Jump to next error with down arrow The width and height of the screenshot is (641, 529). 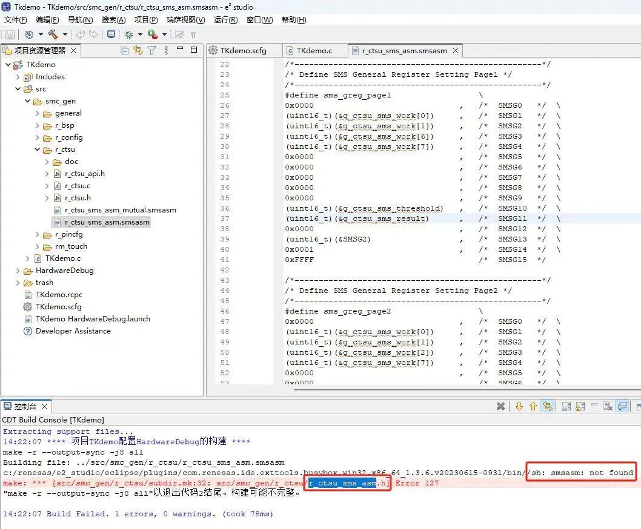tap(519, 406)
